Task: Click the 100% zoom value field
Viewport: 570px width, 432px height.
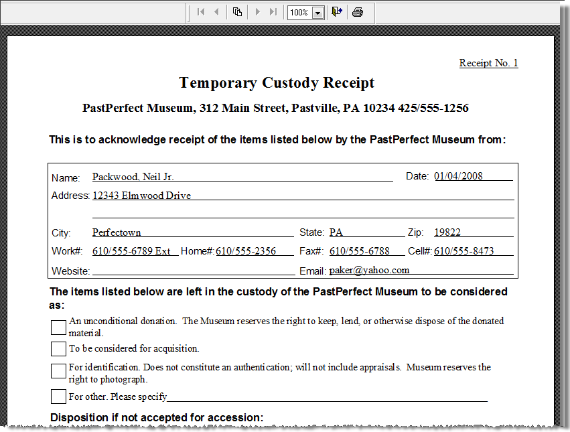Action: coord(299,13)
